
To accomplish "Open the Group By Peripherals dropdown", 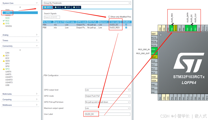I will pyautogui.click(x=87, y=3).
